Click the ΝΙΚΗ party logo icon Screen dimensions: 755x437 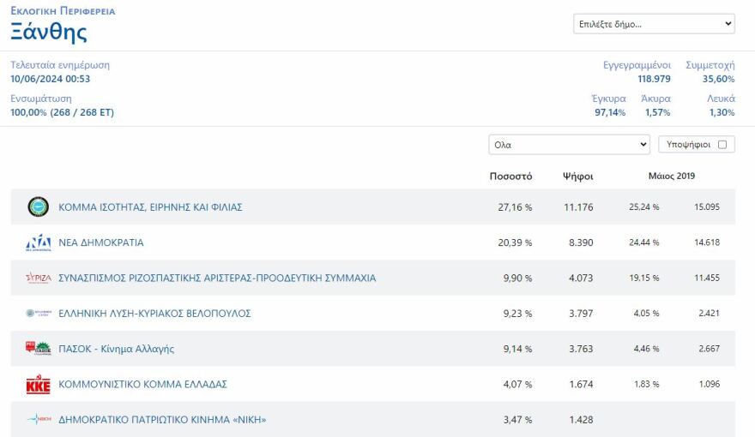pos(39,420)
